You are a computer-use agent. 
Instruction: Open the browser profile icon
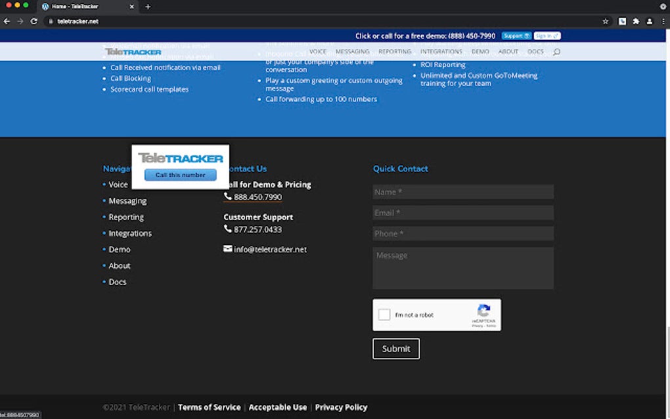650,22
